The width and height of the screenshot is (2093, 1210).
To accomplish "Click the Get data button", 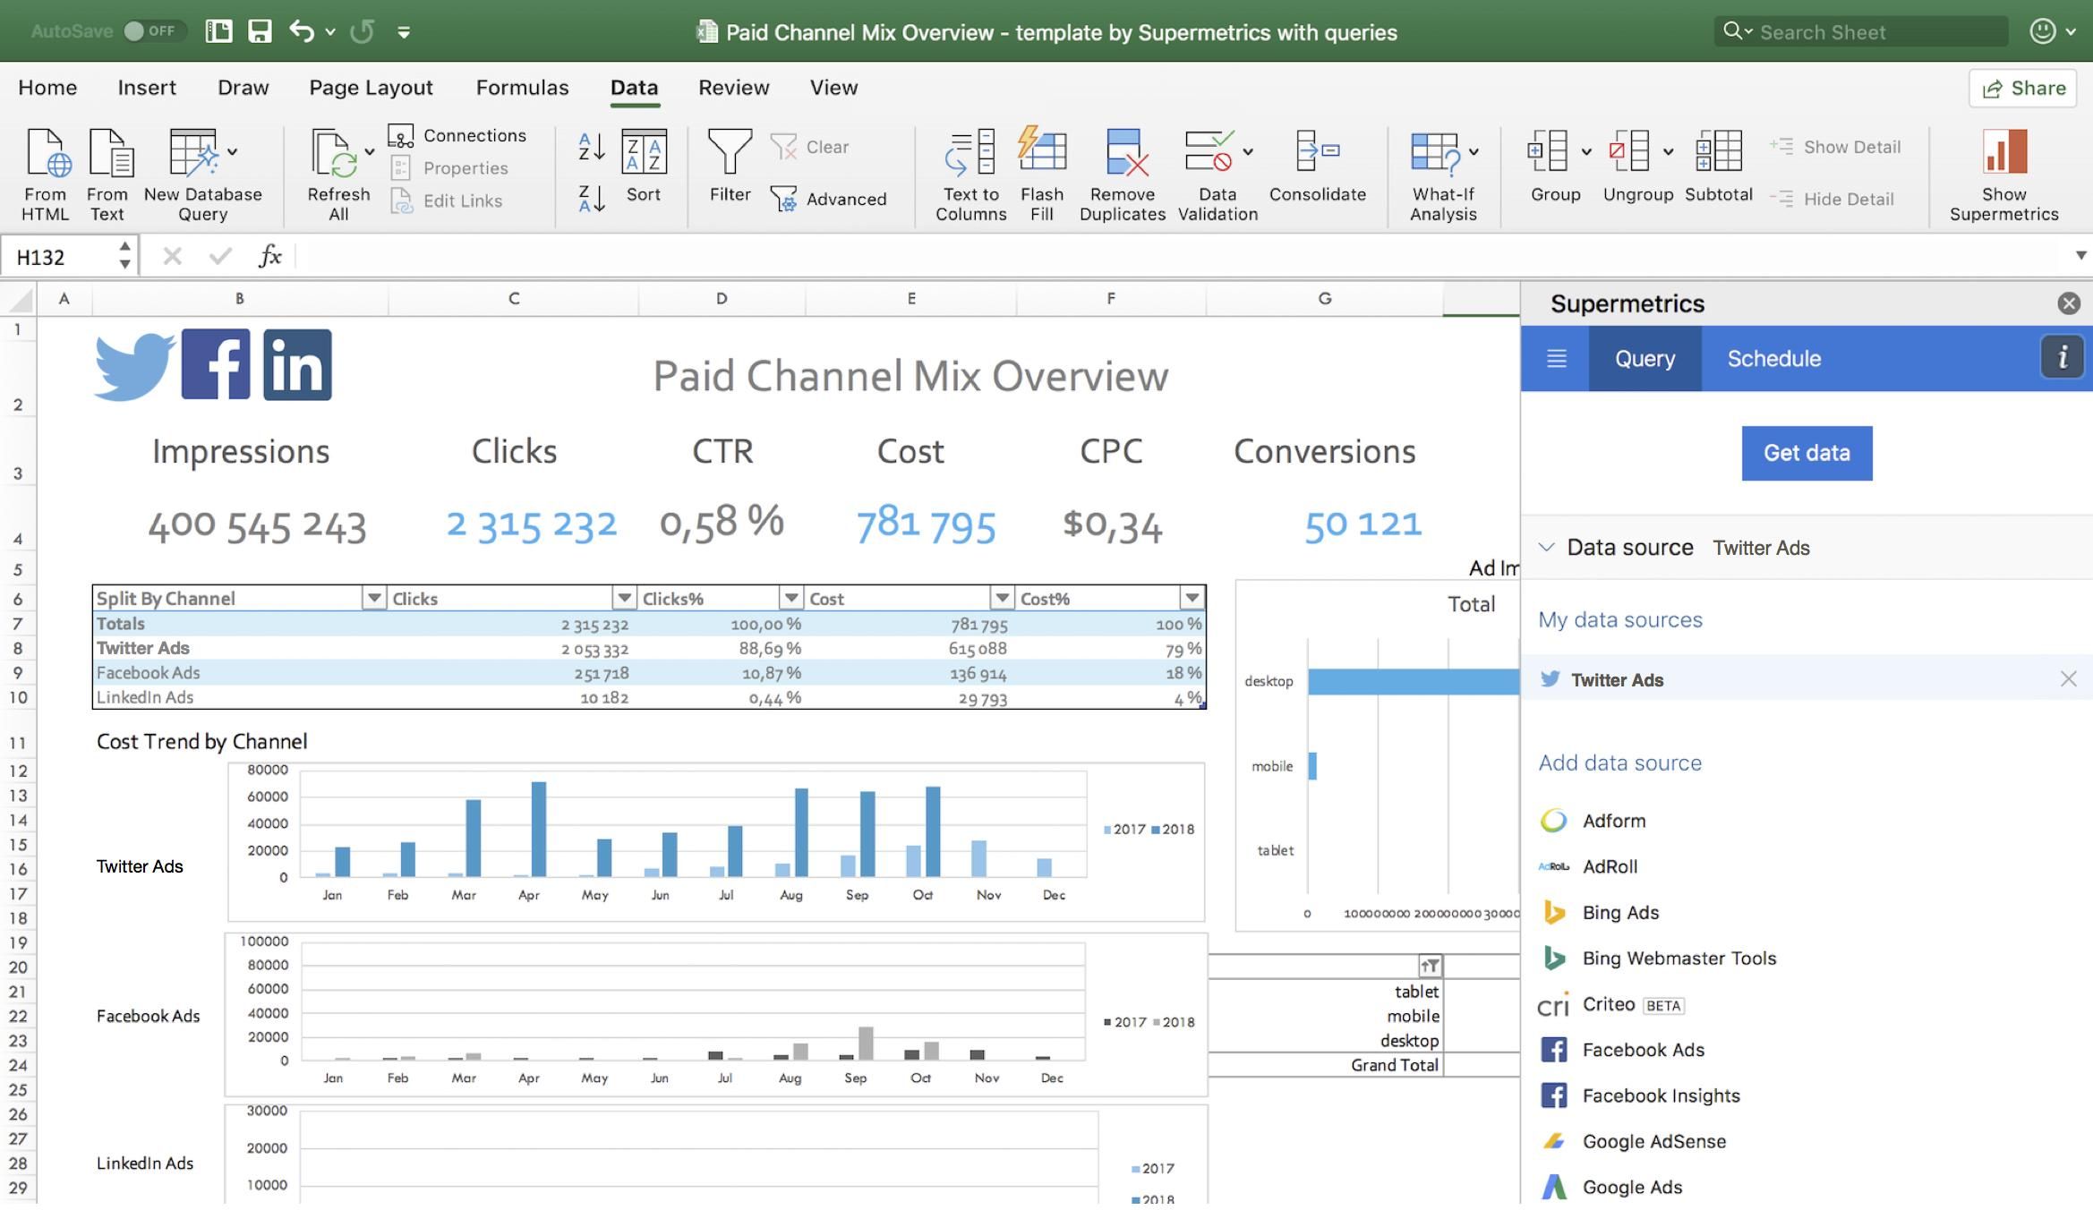I will point(1806,453).
